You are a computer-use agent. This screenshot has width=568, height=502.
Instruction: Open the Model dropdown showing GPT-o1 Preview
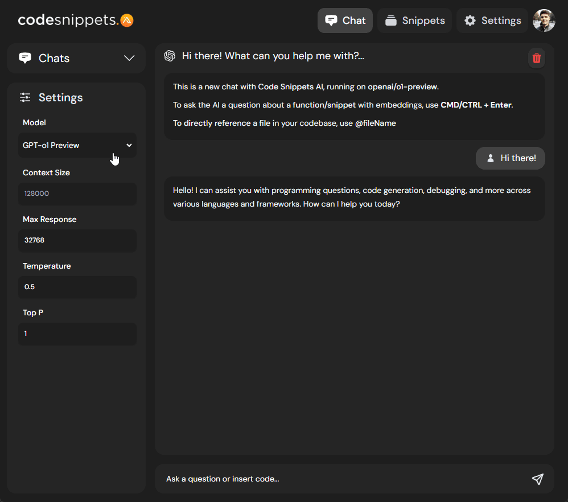[x=77, y=145]
